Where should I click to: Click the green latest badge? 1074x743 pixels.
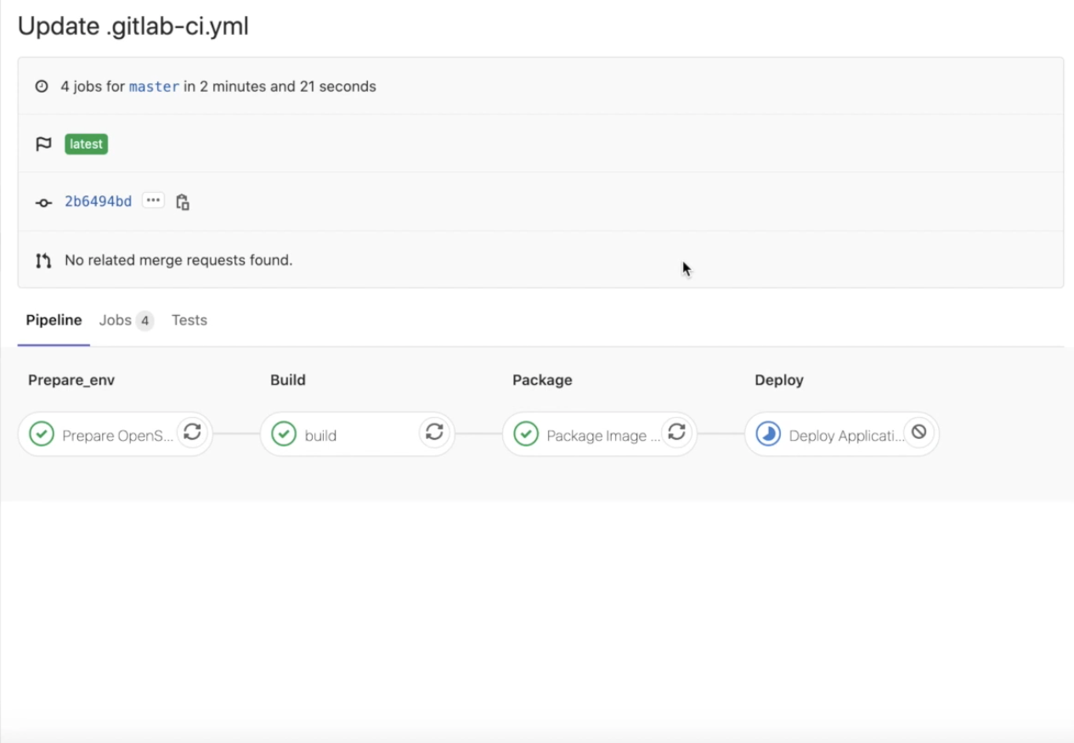click(x=86, y=144)
